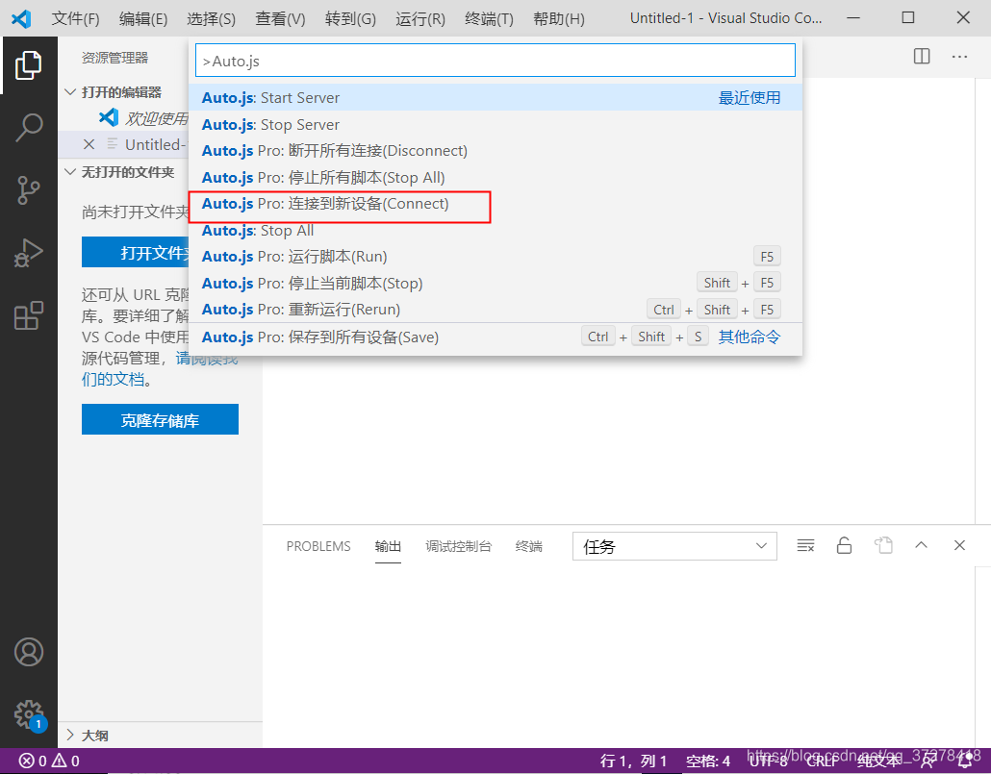Open the Accounts menu icon
This screenshot has height=774, width=991.
(x=29, y=652)
